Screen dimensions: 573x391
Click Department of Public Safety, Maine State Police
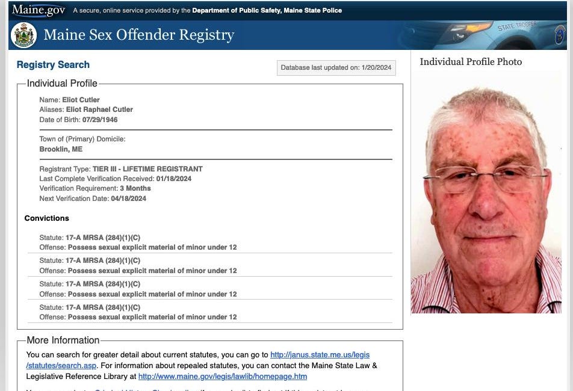pos(267,11)
